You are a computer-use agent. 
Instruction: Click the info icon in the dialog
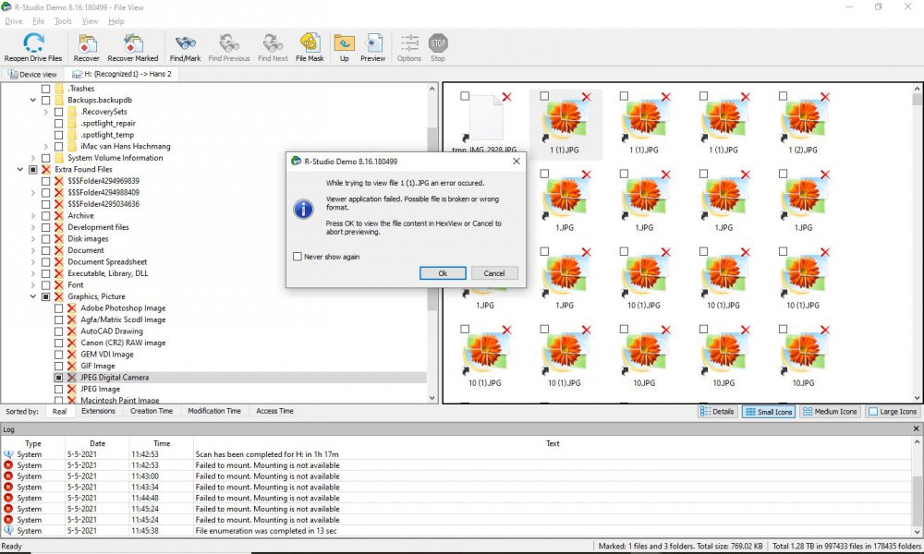303,209
